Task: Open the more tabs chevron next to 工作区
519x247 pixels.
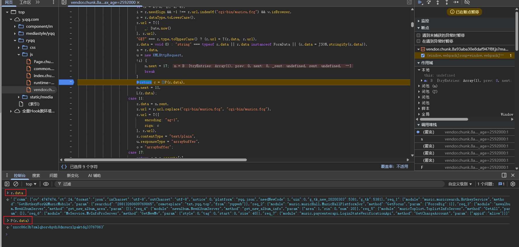Action: point(37,2)
